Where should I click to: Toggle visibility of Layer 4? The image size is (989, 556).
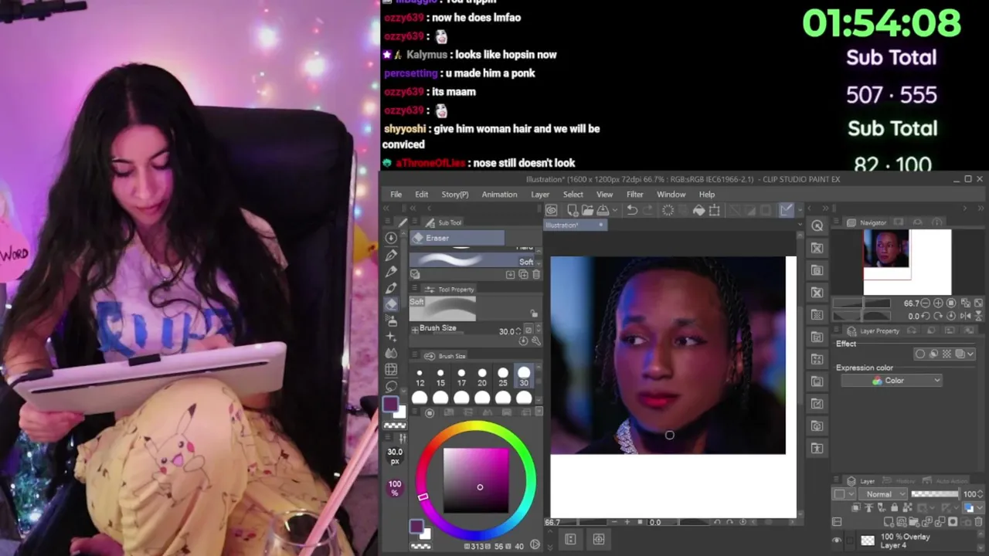[837, 541]
